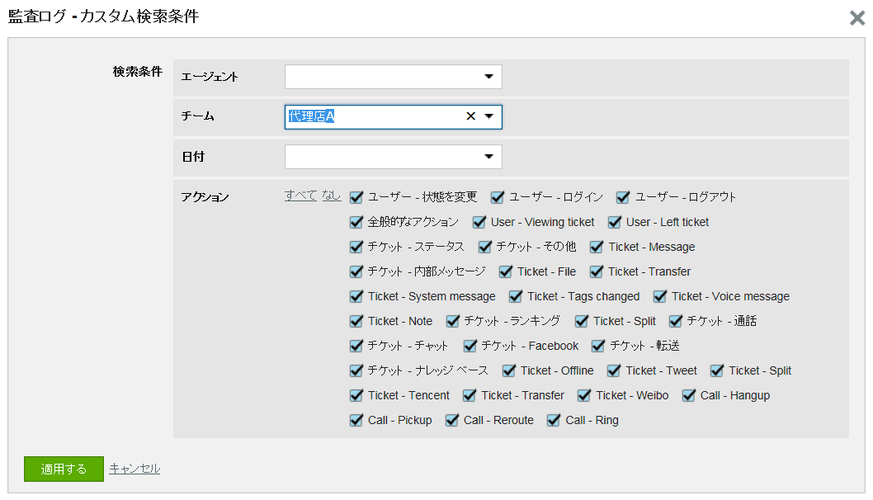Toggle User - Left ticket checkbox
Screen dimensions: 873x500
click(615, 222)
